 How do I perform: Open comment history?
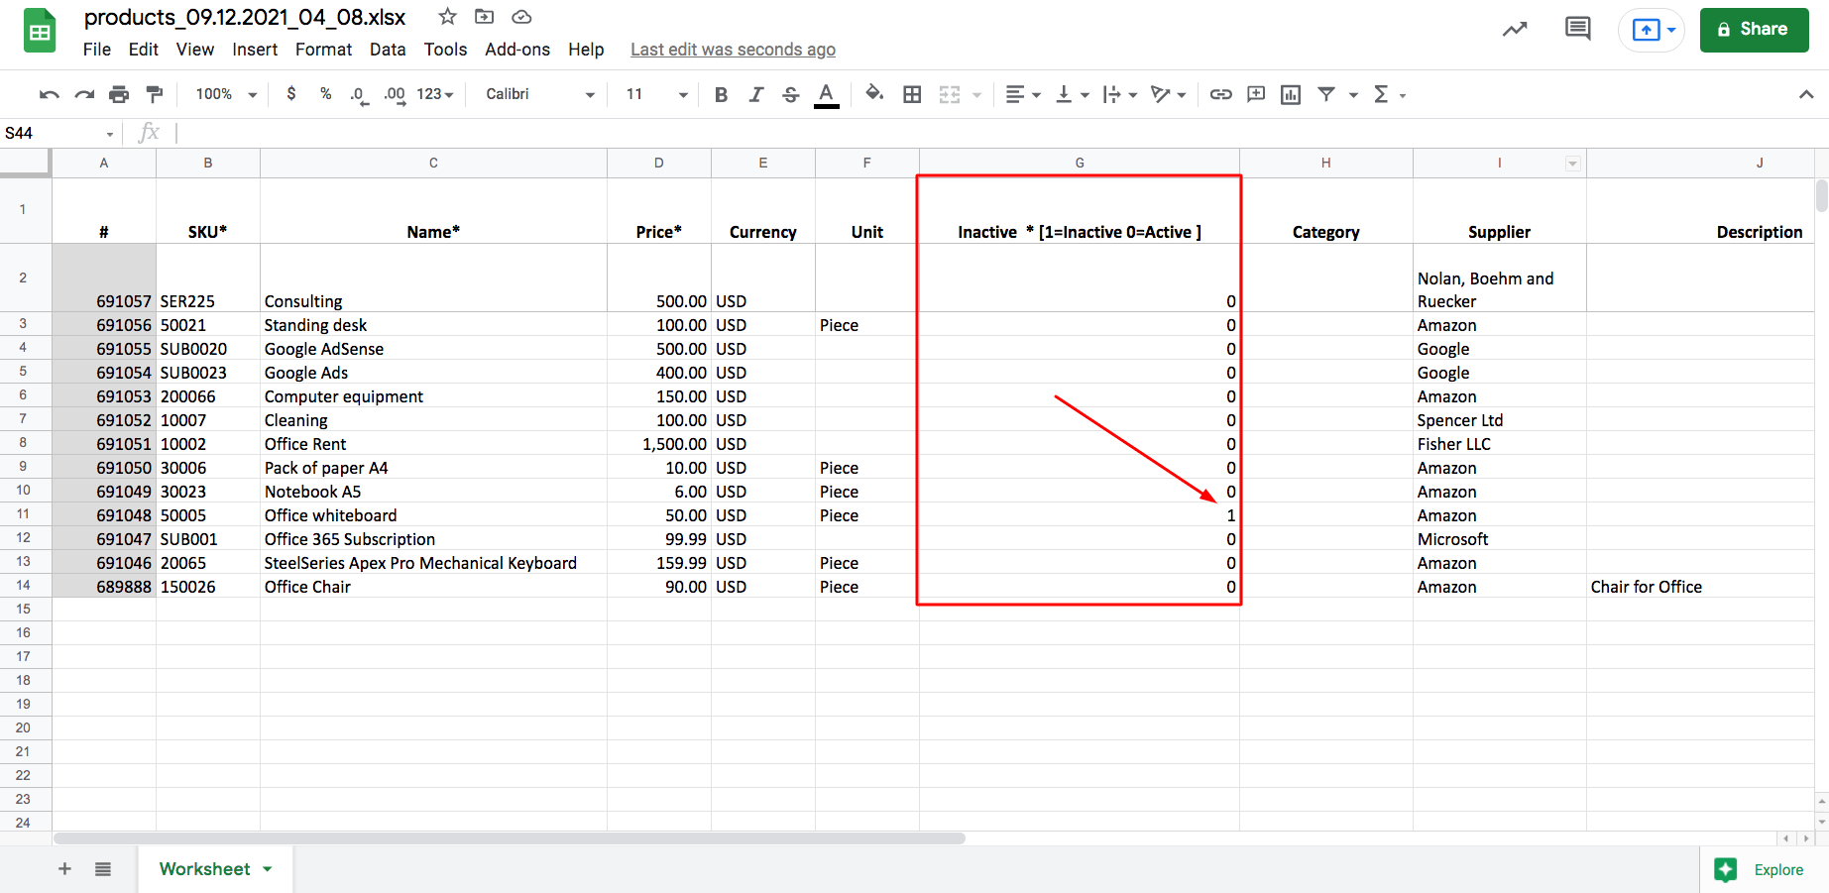[x=1577, y=29]
